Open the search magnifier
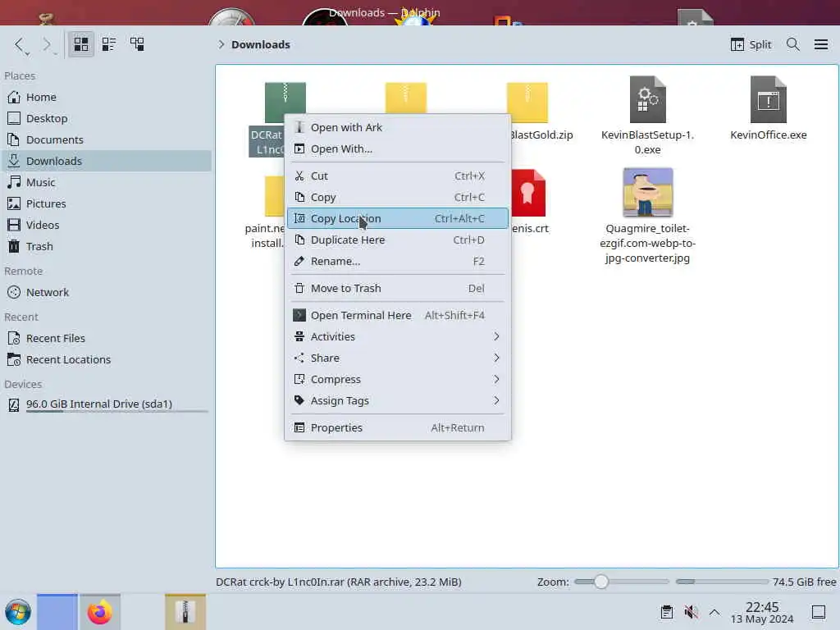The image size is (840, 630). pos(793,44)
